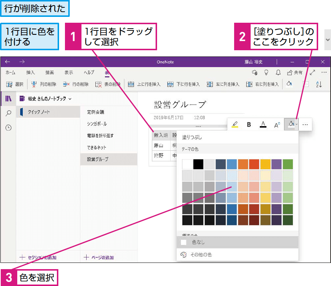This screenshot has width=331, height=286.
Task: Apply bold with the B button
Action: pos(249,124)
